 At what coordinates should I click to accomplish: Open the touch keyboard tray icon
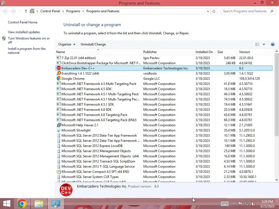tap(225, 204)
